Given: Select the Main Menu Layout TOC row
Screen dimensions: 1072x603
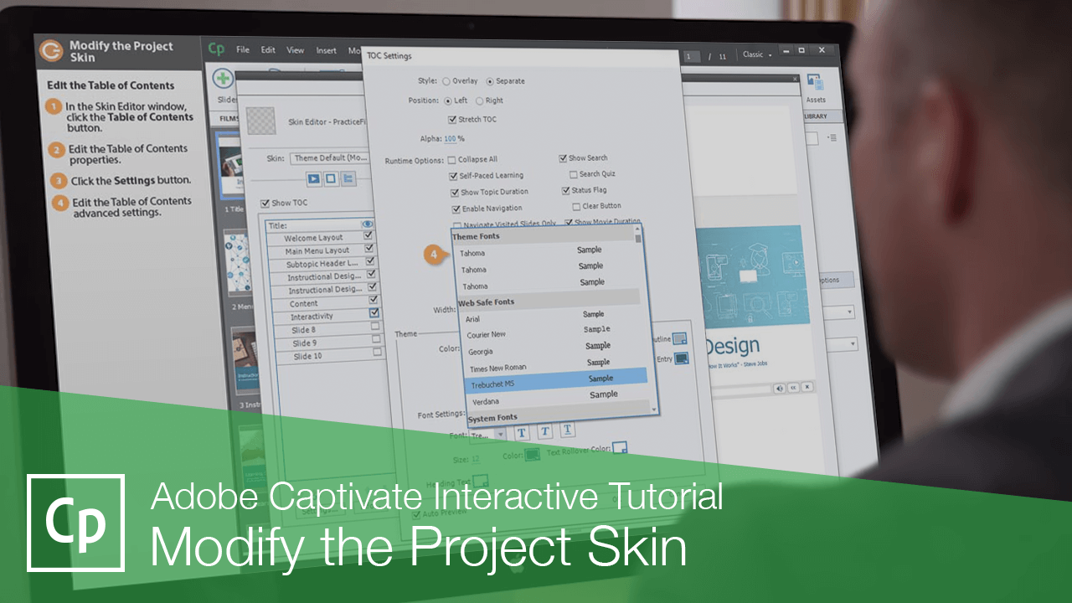Looking at the screenshot, I should [322, 250].
